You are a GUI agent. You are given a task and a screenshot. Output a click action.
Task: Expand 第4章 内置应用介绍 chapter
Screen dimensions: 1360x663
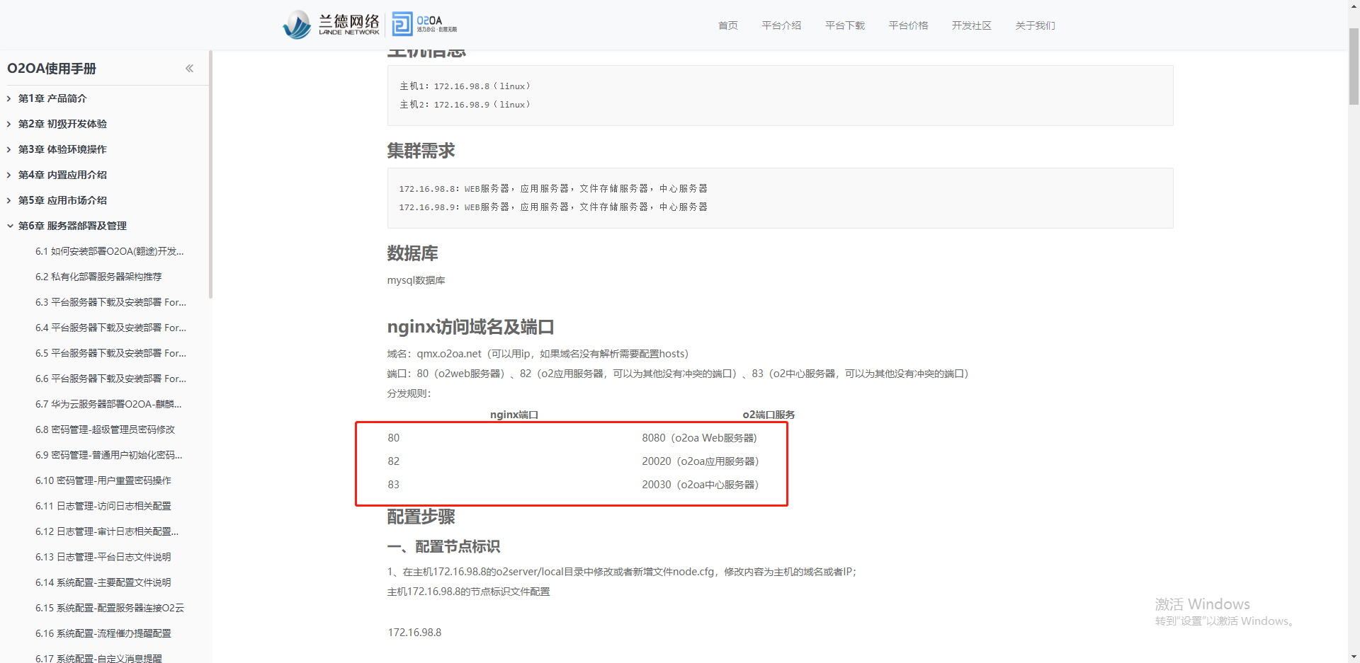pyautogui.click(x=9, y=175)
